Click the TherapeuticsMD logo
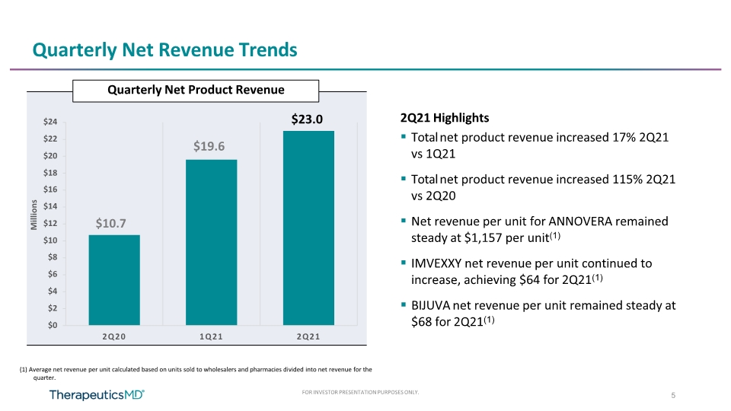The height and width of the screenshot is (411, 731). click(97, 395)
